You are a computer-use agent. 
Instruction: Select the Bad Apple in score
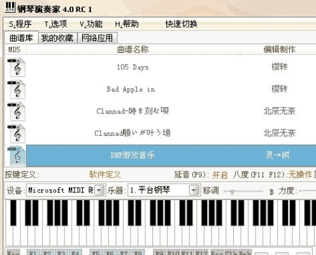pyautogui.click(x=131, y=89)
